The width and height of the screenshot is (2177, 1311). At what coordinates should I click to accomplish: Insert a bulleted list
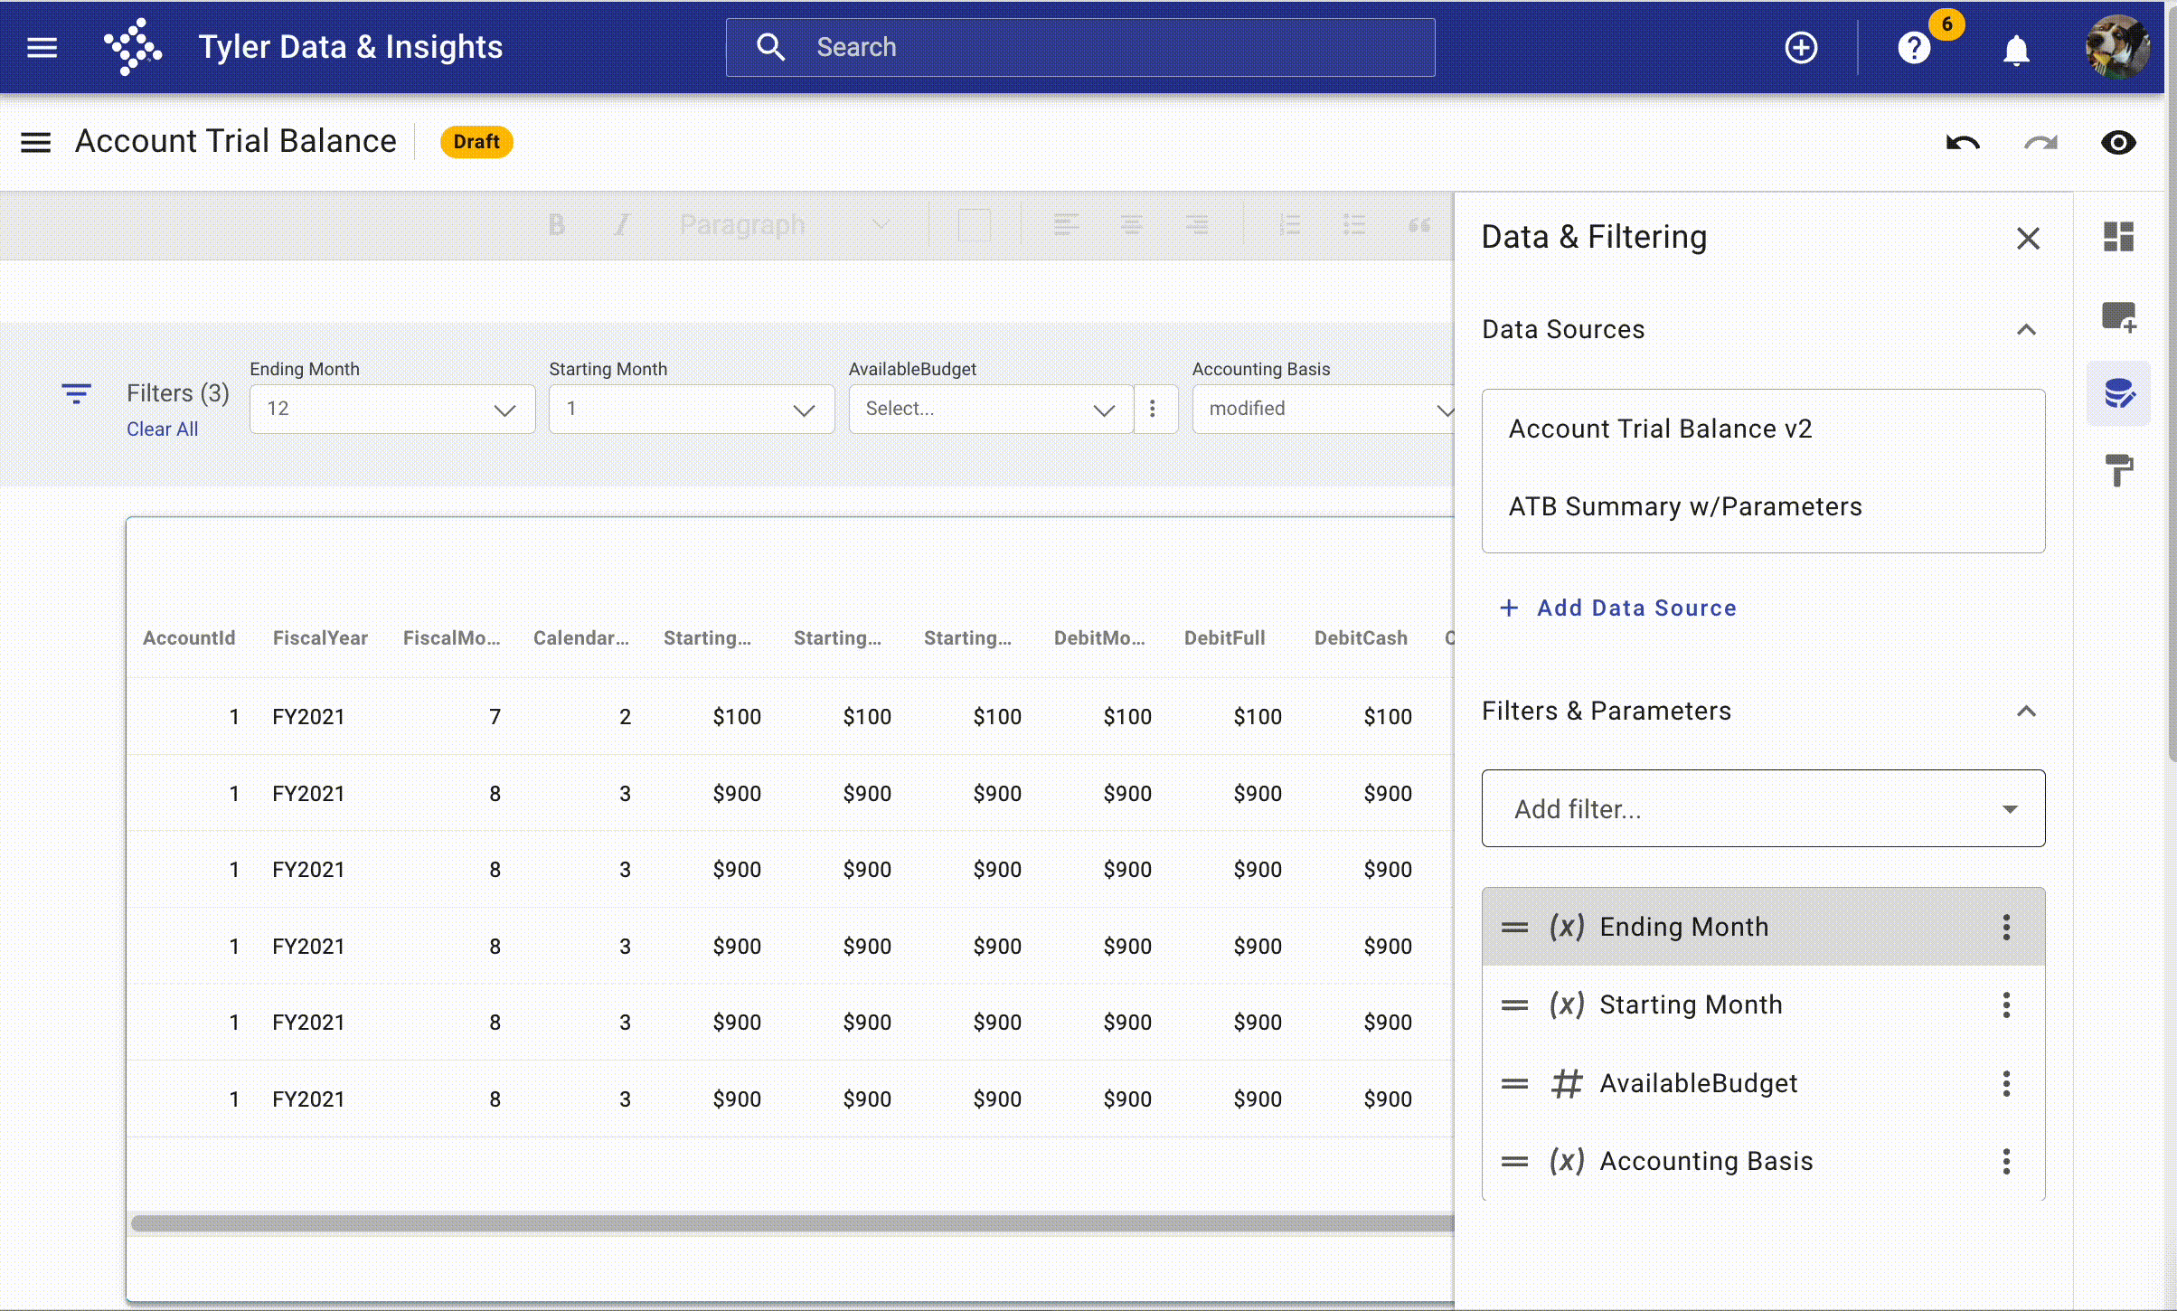pyautogui.click(x=1353, y=225)
